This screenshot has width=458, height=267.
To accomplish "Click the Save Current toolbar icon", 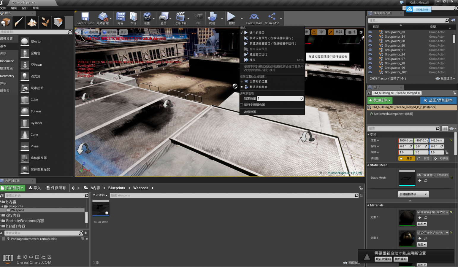I will click(x=85, y=18).
